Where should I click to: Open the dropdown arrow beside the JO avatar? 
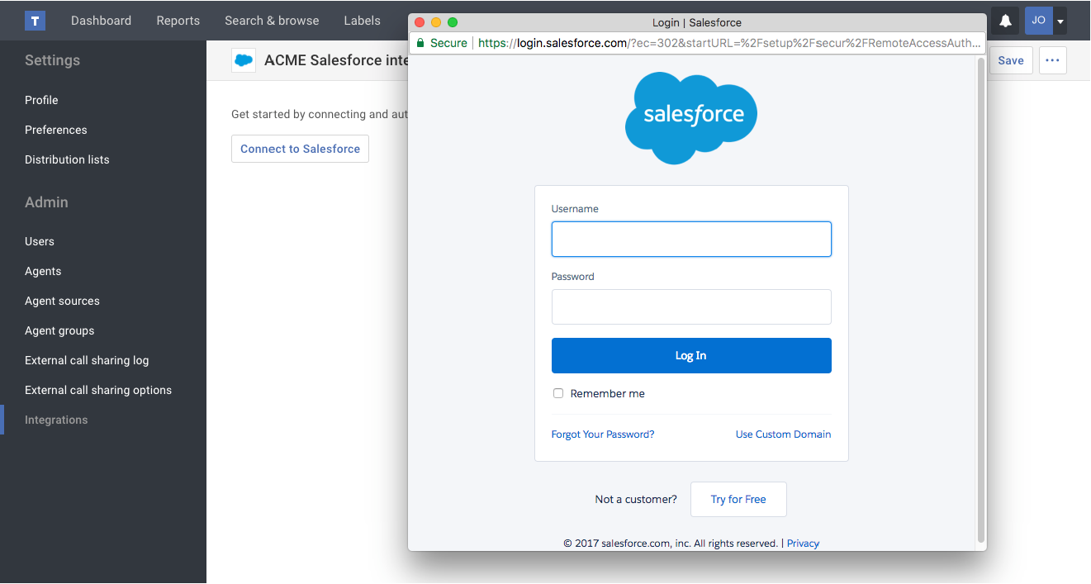(1060, 20)
